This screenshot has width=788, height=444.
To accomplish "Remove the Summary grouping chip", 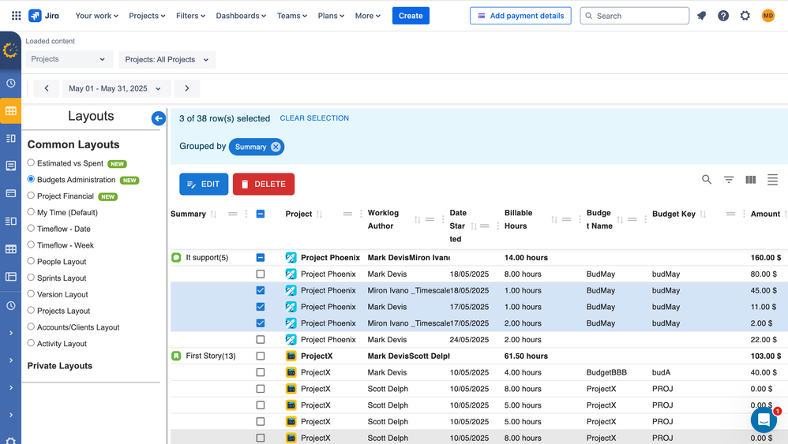I will coord(276,147).
